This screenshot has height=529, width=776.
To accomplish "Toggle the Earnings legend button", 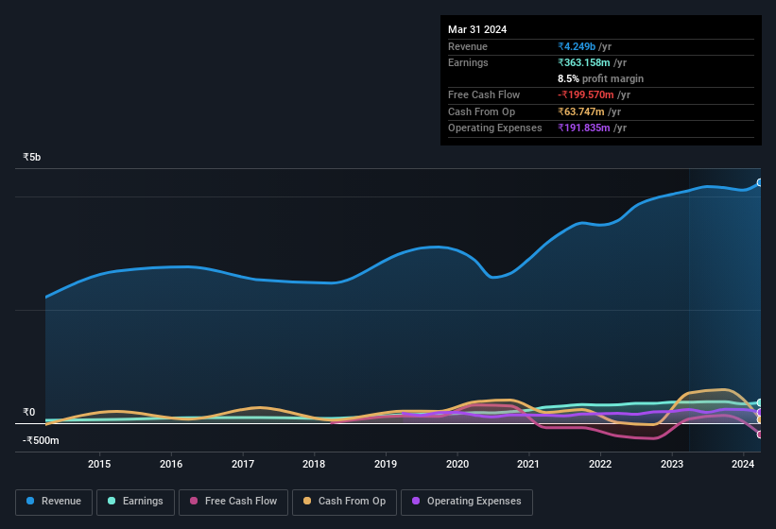I will click(135, 503).
